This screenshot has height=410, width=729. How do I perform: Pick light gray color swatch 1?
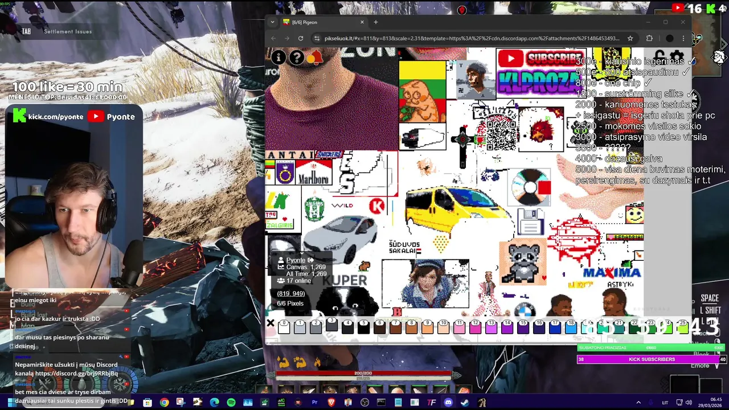pyautogui.click(x=300, y=326)
